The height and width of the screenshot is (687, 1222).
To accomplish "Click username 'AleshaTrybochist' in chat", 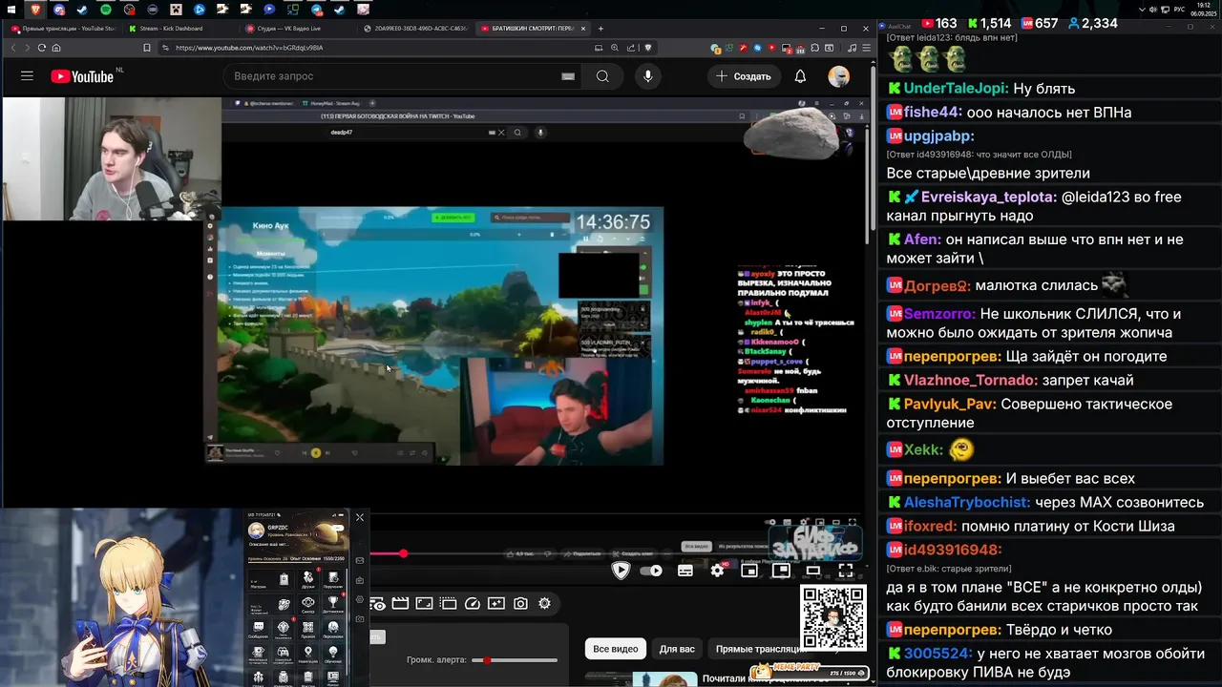I will click(967, 502).
